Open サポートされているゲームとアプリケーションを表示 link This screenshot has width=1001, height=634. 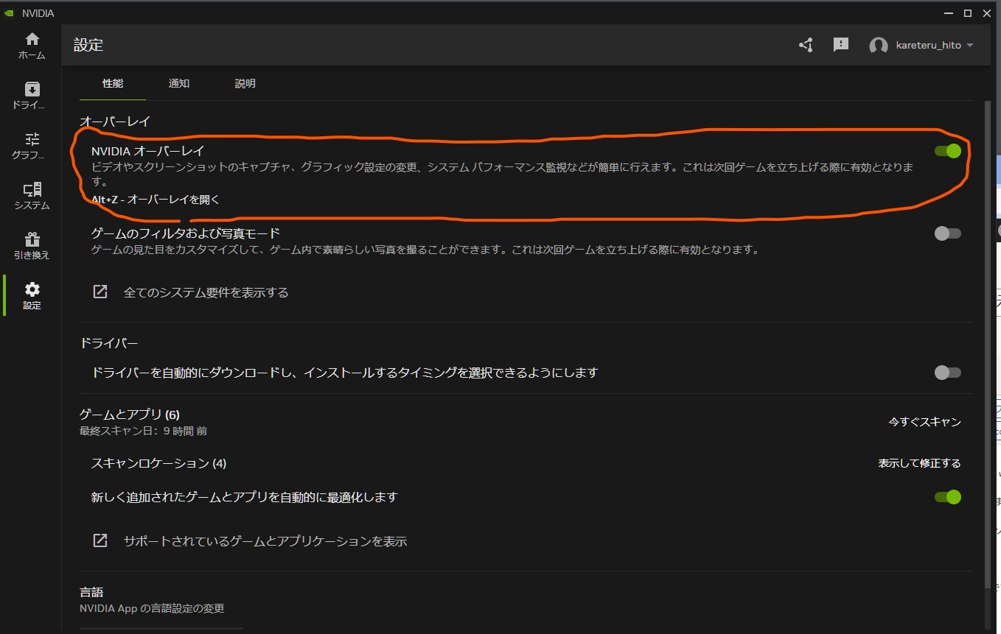(x=265, y=541)
